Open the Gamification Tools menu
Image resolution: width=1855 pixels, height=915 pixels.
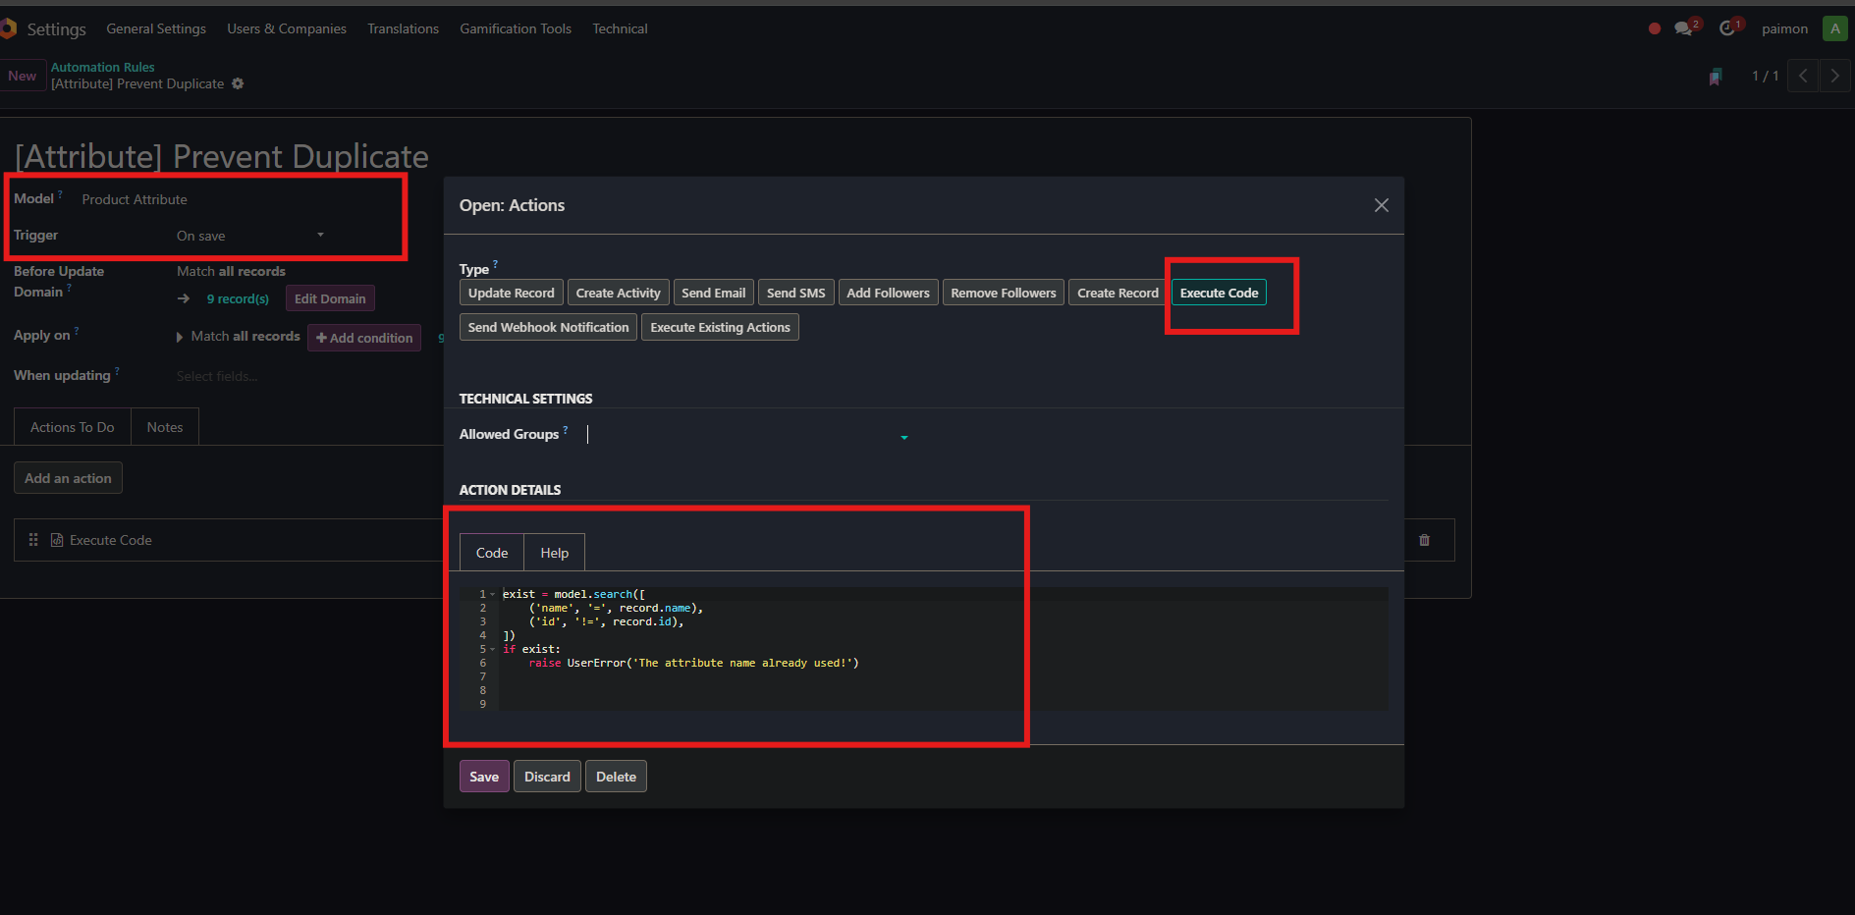pyautogui.click(x=516, y=28)
